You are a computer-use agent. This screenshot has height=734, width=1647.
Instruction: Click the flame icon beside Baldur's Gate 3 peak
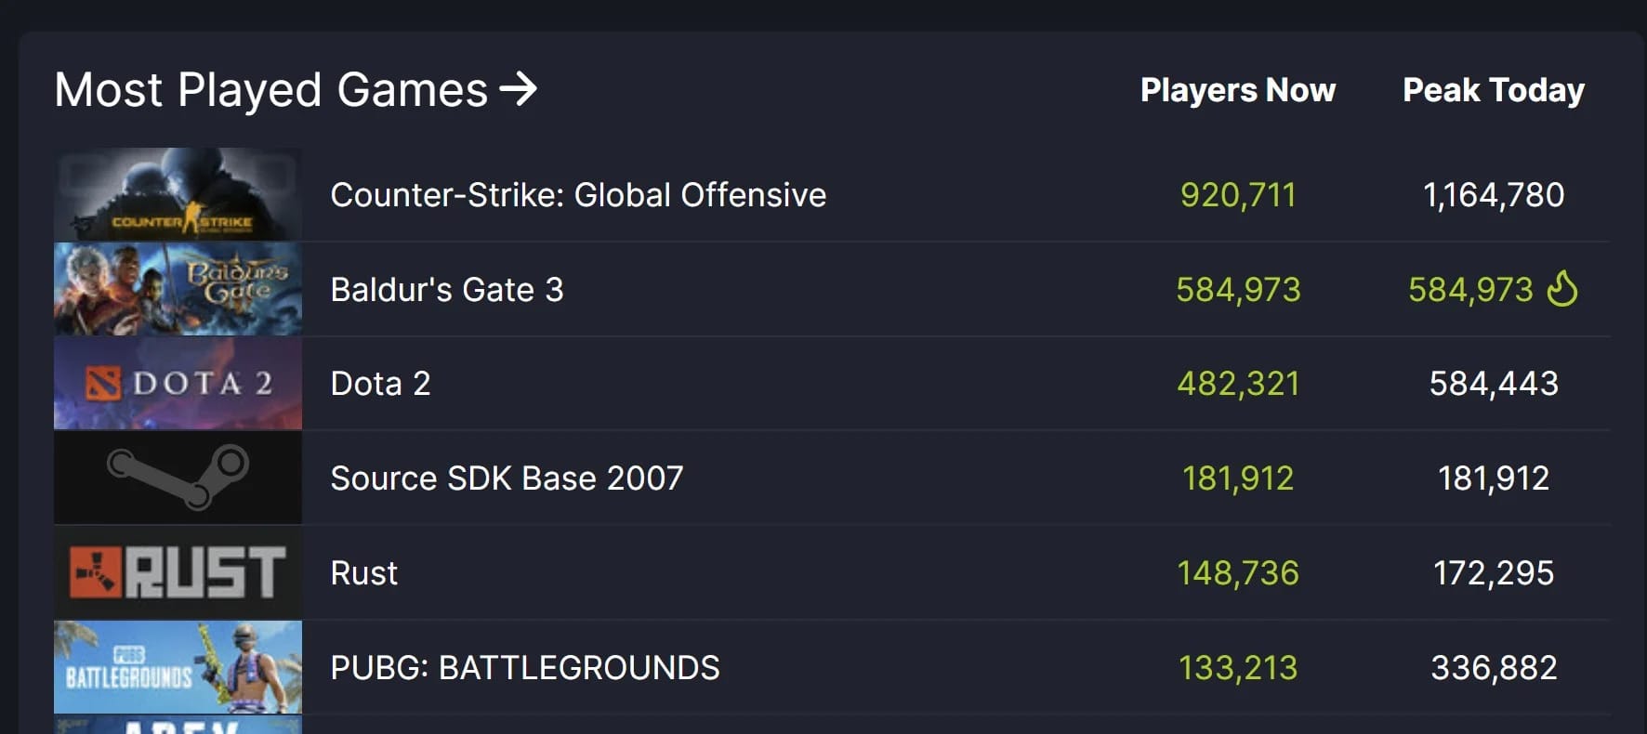tap(1561, 289)
